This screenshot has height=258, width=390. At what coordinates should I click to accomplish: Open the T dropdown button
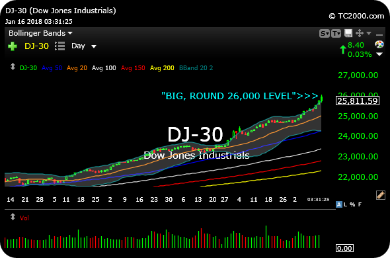tap(336, 33)
